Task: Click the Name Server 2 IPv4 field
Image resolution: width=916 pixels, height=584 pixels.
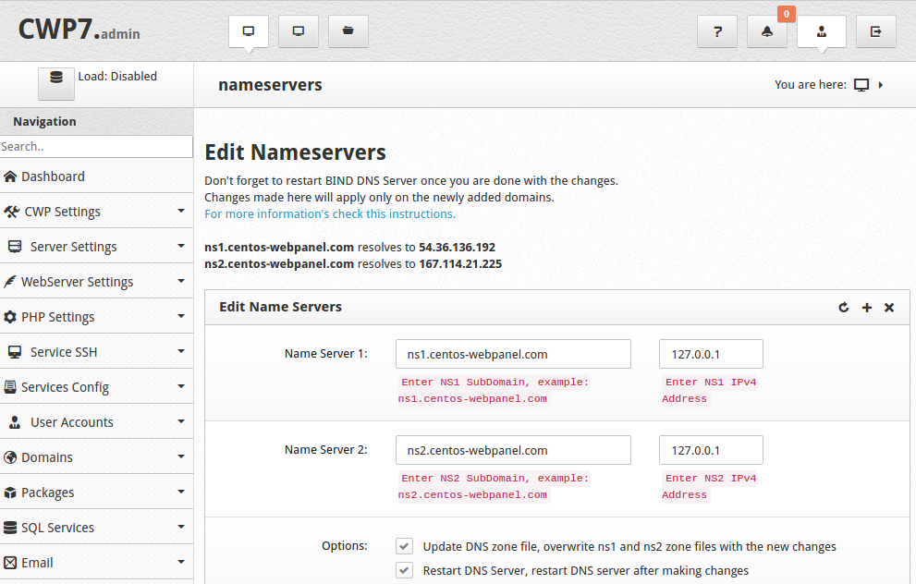Action: pos(711,450)
